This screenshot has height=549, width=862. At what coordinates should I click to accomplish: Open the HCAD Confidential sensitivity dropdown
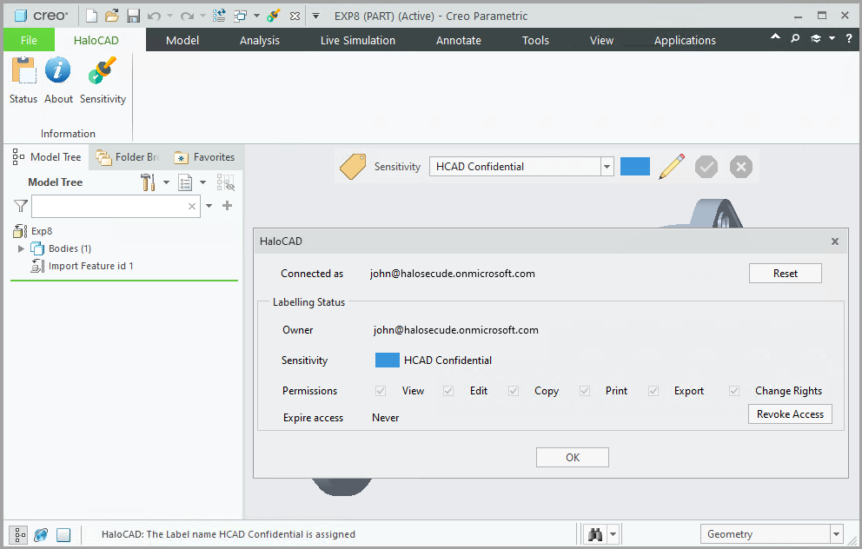pos(607,166)
